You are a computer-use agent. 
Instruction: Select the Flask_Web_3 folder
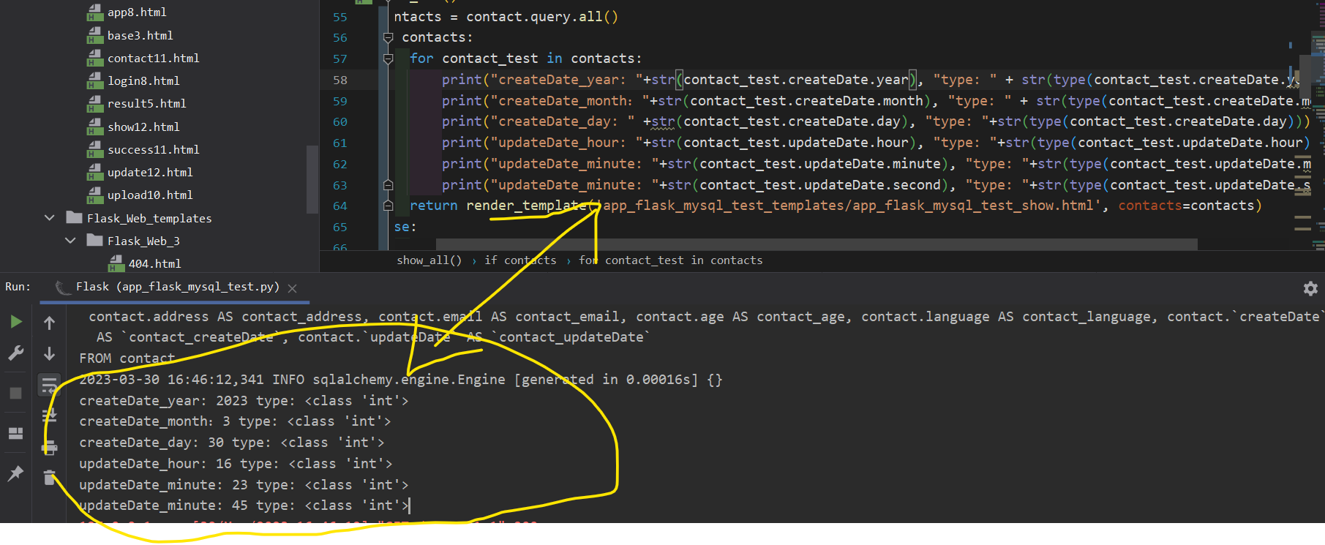[143, 241]
